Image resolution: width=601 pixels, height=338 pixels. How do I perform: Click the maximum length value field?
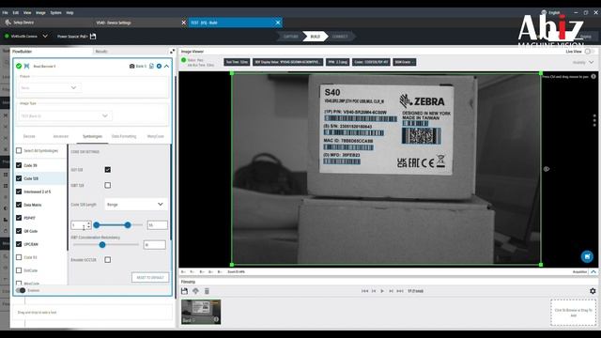[x=157, y=225]
